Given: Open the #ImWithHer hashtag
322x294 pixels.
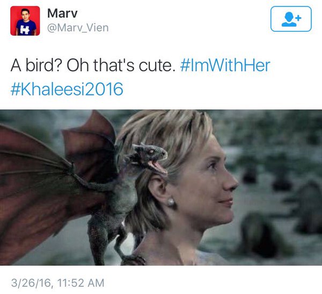Looking at the screenshot, I should pos(225,65).
